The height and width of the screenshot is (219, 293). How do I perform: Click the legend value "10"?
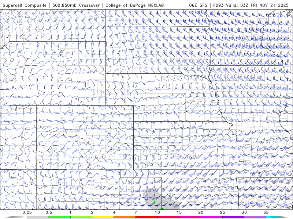click(x=157, y=212)
